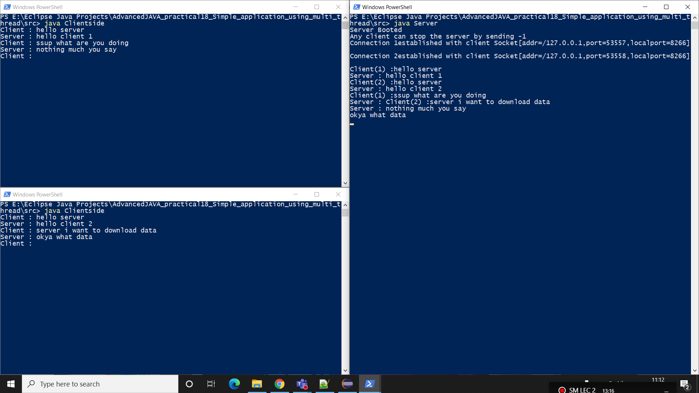The image size is (699, 393).
Task: Open system menu icon of Server PowerShell window
Action: pyautogui.click(x=356, y=7)
